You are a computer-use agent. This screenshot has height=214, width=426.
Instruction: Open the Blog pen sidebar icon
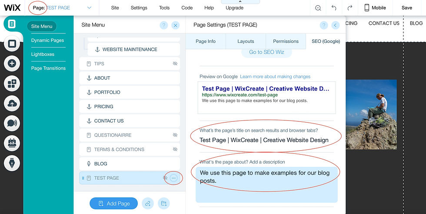click(x=12, y=163)
